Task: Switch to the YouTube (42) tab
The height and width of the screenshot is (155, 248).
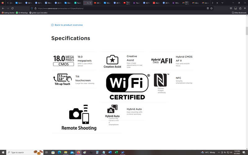Action: coord(97,3)
